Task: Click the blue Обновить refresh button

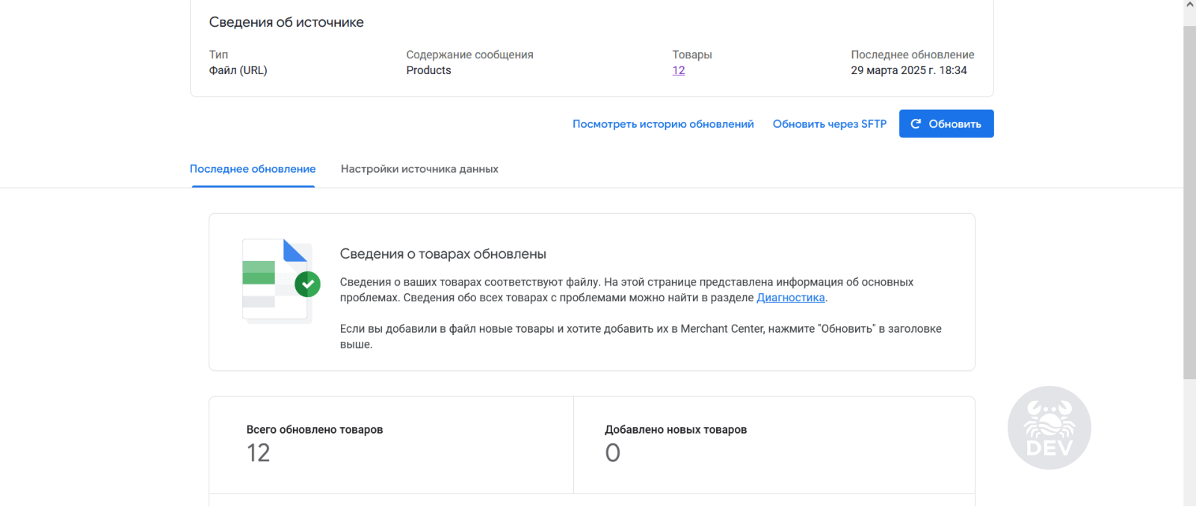Action: (x=946, y=124)
